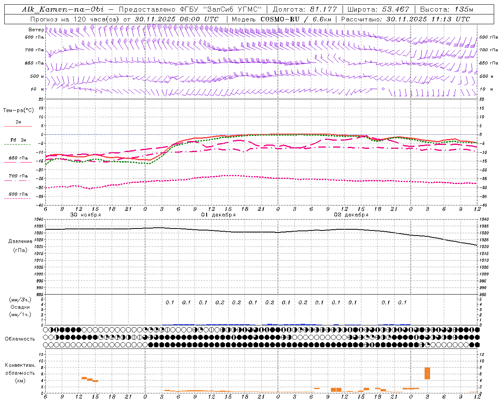The image size is (500, 400).
Task: Click the Конвективн. облачность label
Action: coord(20,369)
